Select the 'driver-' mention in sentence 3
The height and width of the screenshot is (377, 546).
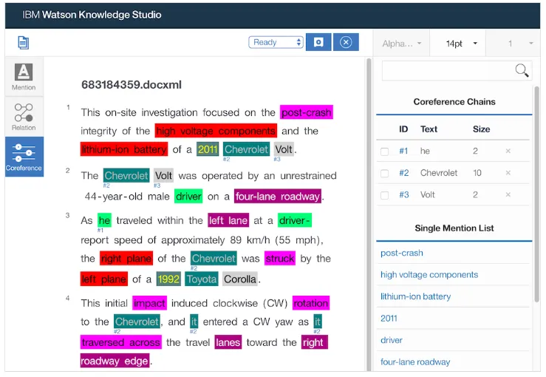pyautogui.click(x=294, y=220)
